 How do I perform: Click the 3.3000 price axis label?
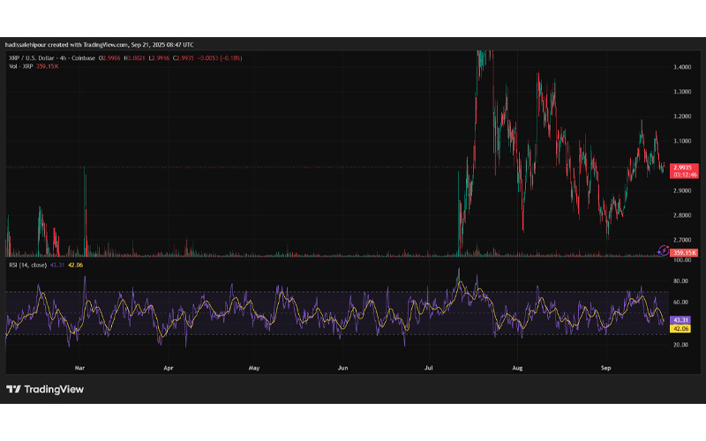[x=682, y=92]
